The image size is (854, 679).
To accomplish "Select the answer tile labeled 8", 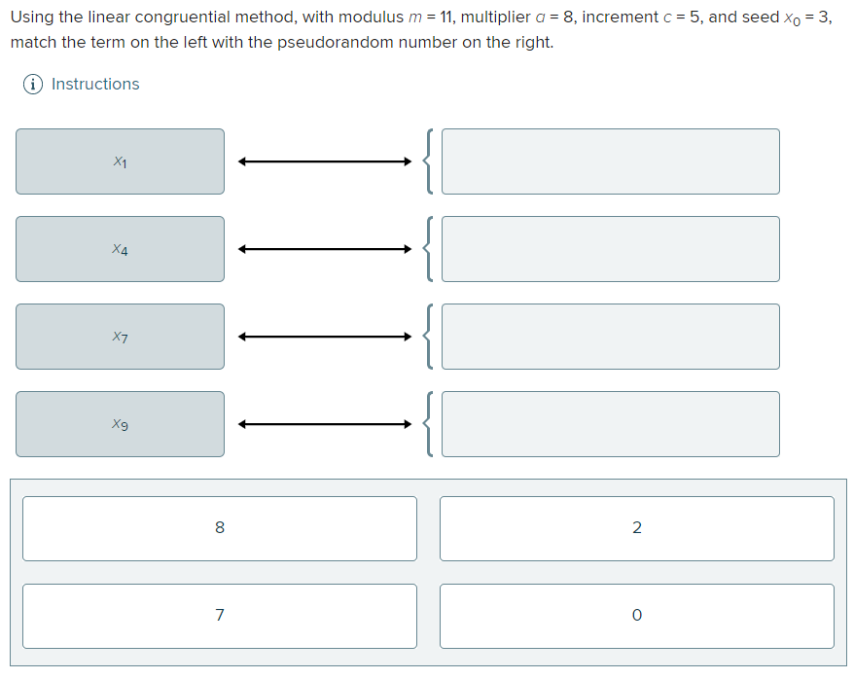I will 220,528.
